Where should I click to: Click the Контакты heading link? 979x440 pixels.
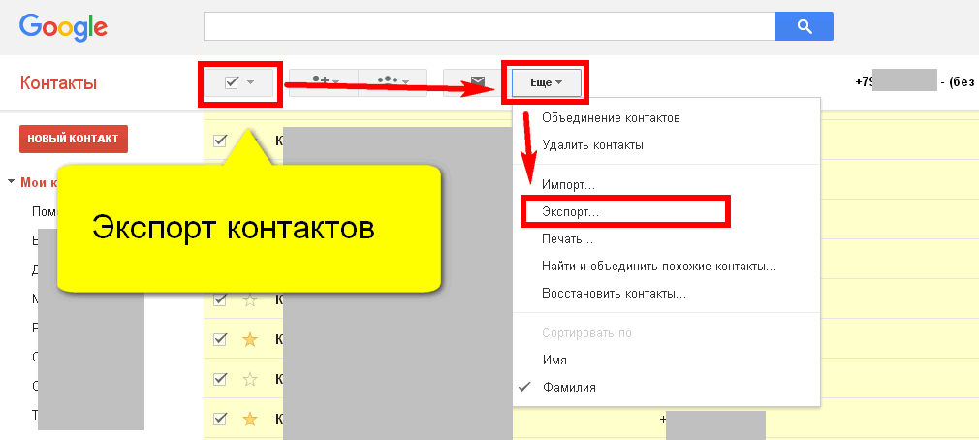pos(58,83)
